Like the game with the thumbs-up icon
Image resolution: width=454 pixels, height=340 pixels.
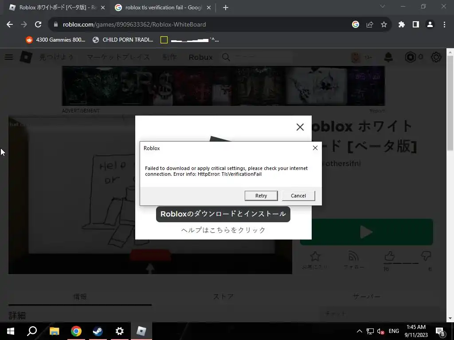pyautogui.click(x=390, y=256)
